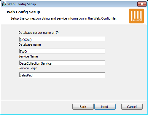Click into the Database name field containing TWO
Viewport: 148px width, 115px height.
click(62, 51)
